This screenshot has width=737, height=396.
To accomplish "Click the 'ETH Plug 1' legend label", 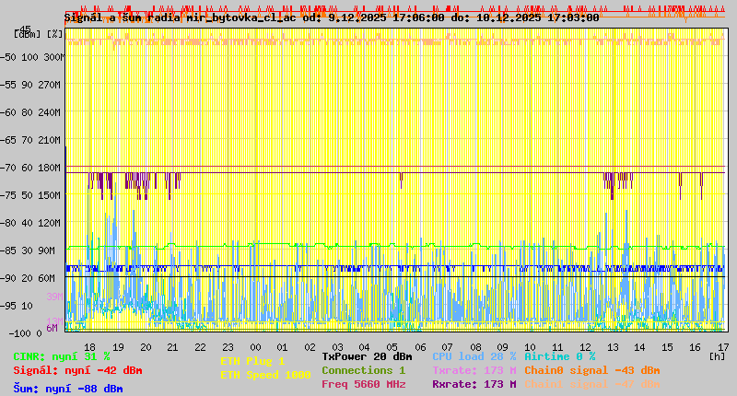I will [252, 361].
